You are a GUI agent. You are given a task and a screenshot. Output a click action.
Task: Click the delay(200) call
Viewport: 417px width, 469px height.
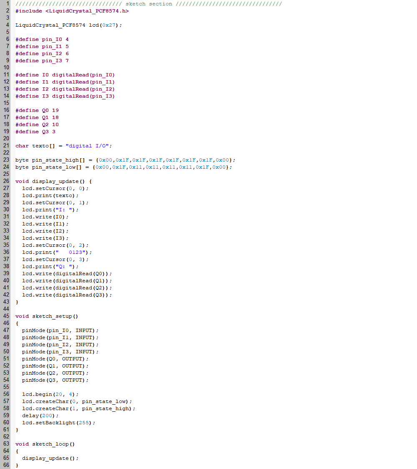(40, 416)
